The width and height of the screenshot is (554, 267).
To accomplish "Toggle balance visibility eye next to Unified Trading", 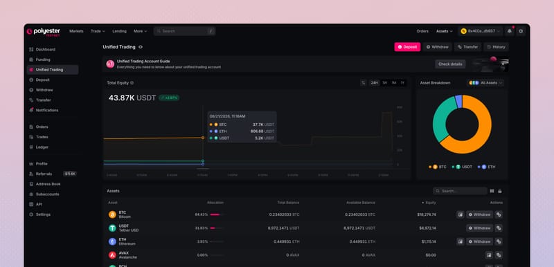I will 141,47.
